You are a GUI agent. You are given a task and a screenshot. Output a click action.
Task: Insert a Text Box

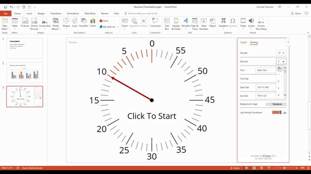167,24
